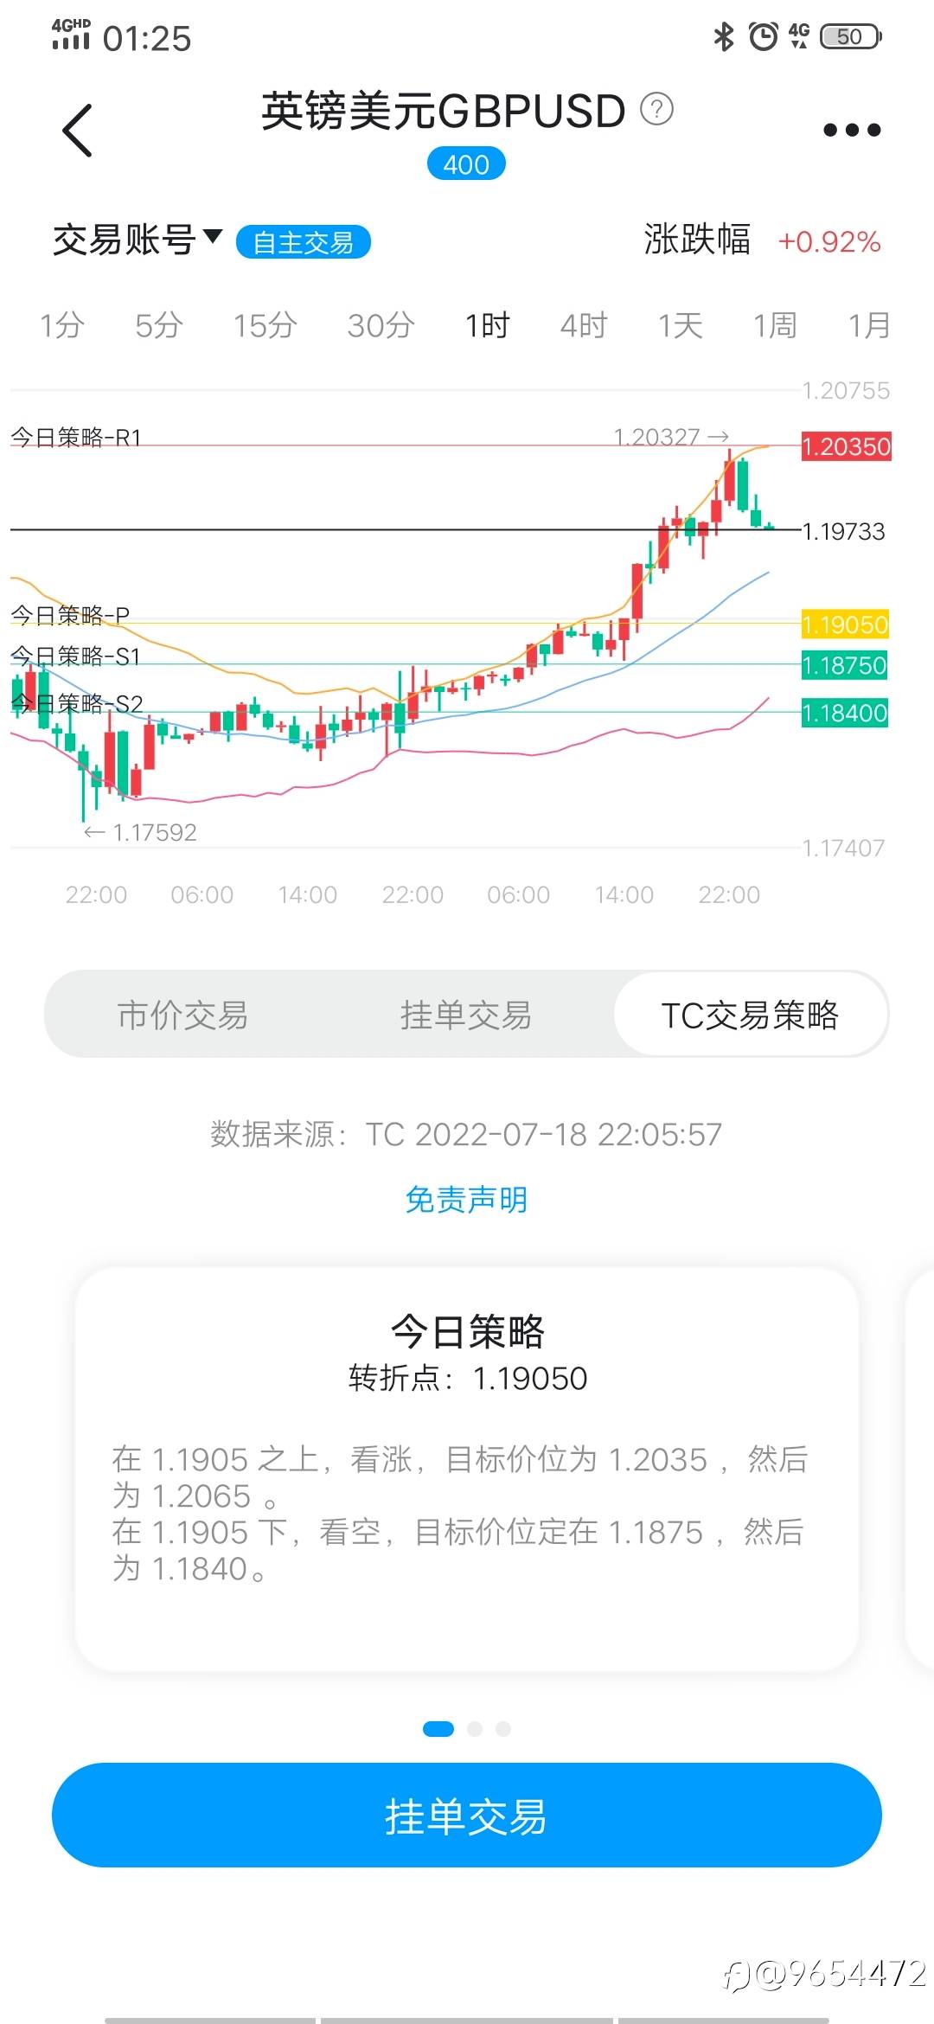Tap the red 1.20350 R1 price label

(x=846, y=446)
